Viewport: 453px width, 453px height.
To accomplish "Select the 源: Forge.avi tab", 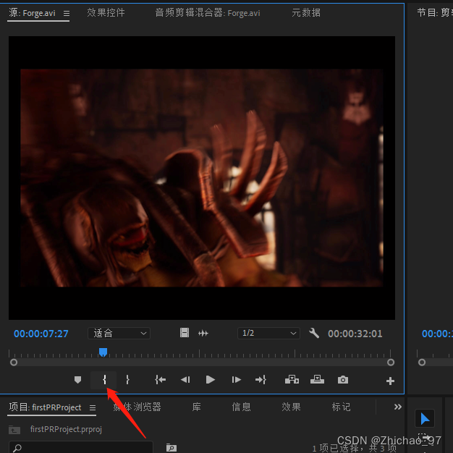I will coord(32,13).
